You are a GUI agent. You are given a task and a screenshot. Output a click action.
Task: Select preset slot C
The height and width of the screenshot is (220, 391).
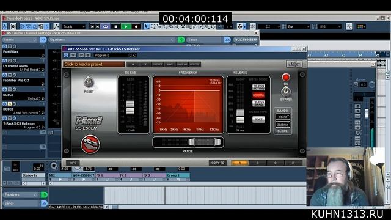pyautogui.click(x=276, y=163)
